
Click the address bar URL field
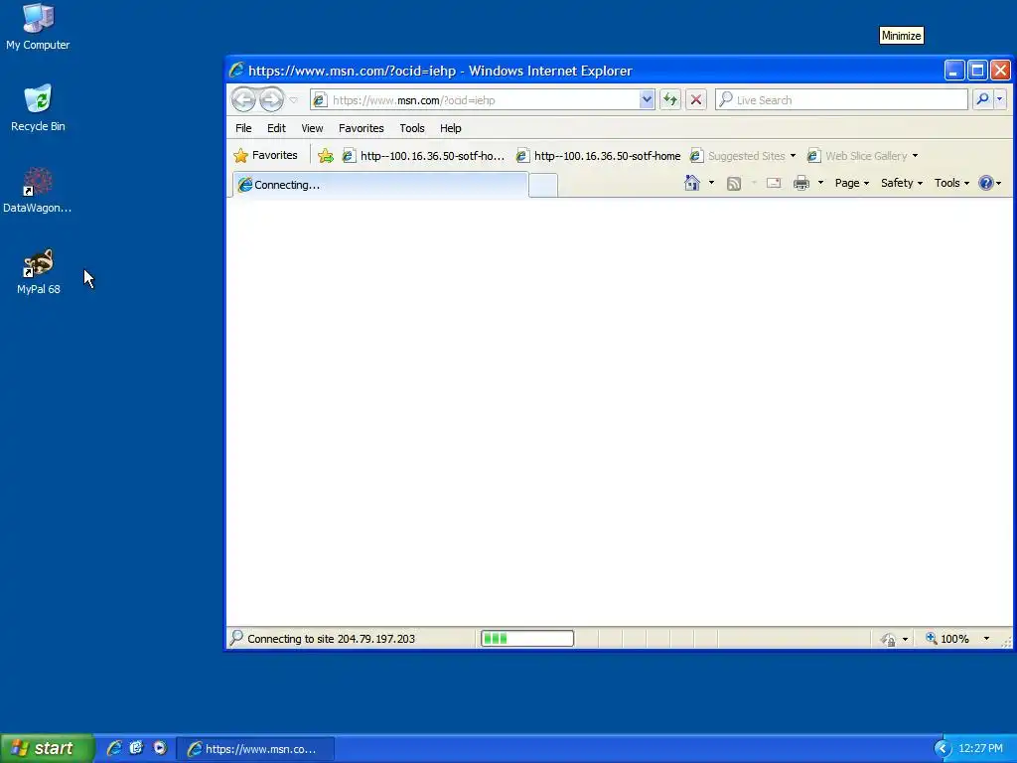click(x=484, y=100)
